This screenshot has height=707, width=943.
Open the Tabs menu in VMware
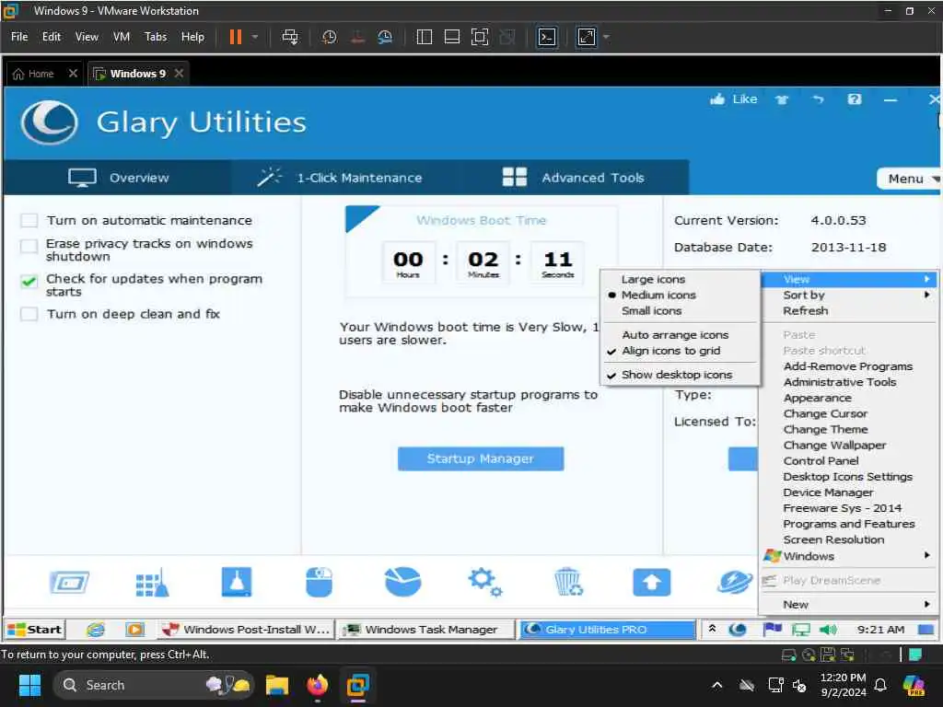155,37
